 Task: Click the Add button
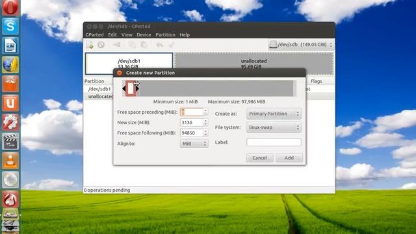289,158
